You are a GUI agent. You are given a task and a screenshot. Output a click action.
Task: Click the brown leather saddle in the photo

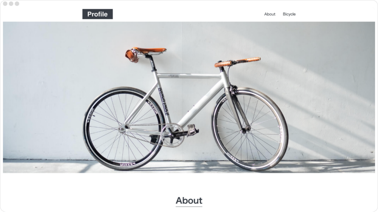coord(150,50)
